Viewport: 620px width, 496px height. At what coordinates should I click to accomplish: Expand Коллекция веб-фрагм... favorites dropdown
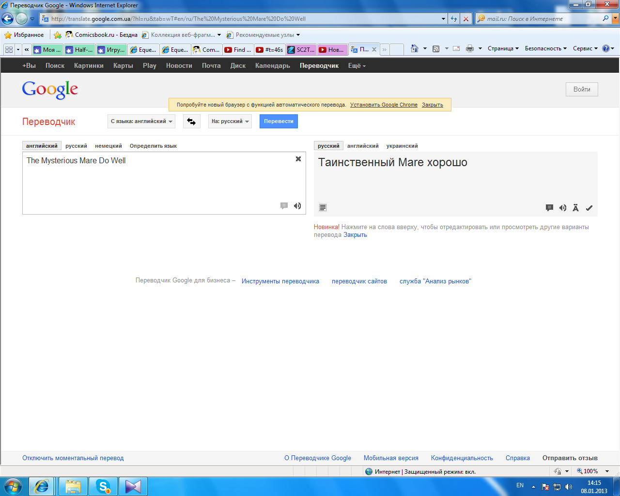click(x=219, y=35)
